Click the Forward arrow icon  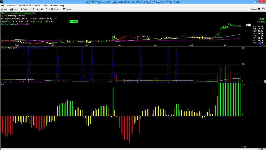point(34,9)
